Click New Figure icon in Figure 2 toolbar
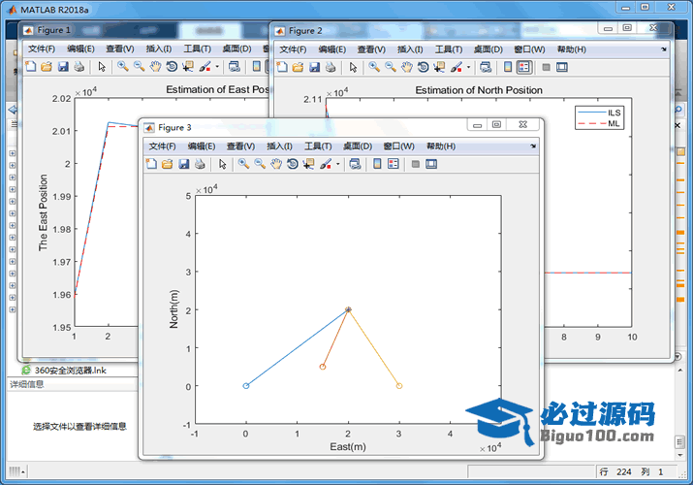The height and width of the screenshot is (485, 693). pyautogui.click(x=282, y=67)
